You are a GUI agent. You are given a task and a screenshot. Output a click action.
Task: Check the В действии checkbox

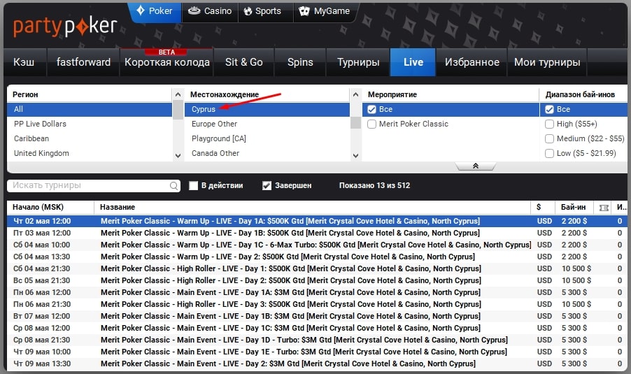pos(194,186)
